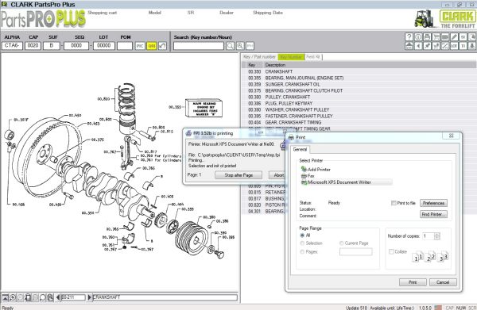
Task: Click the pushpin icon in the top toolbar
Action: point(427,46)
